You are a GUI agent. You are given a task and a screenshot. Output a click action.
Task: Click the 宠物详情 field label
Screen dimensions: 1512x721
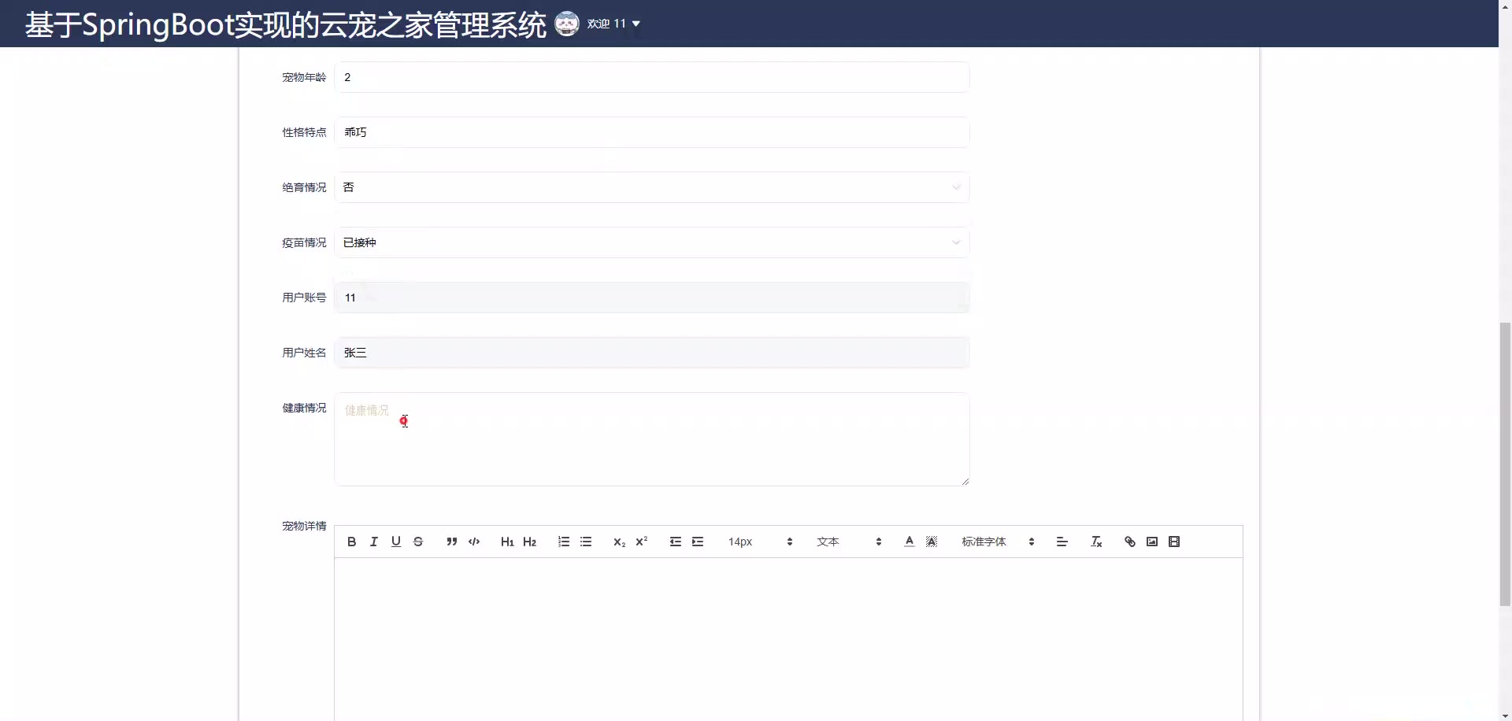click(x=304, y=526)
